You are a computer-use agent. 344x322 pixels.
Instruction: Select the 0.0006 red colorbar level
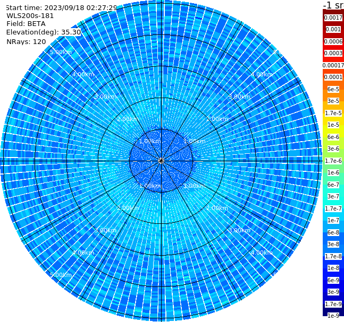[x=333, y=41]
